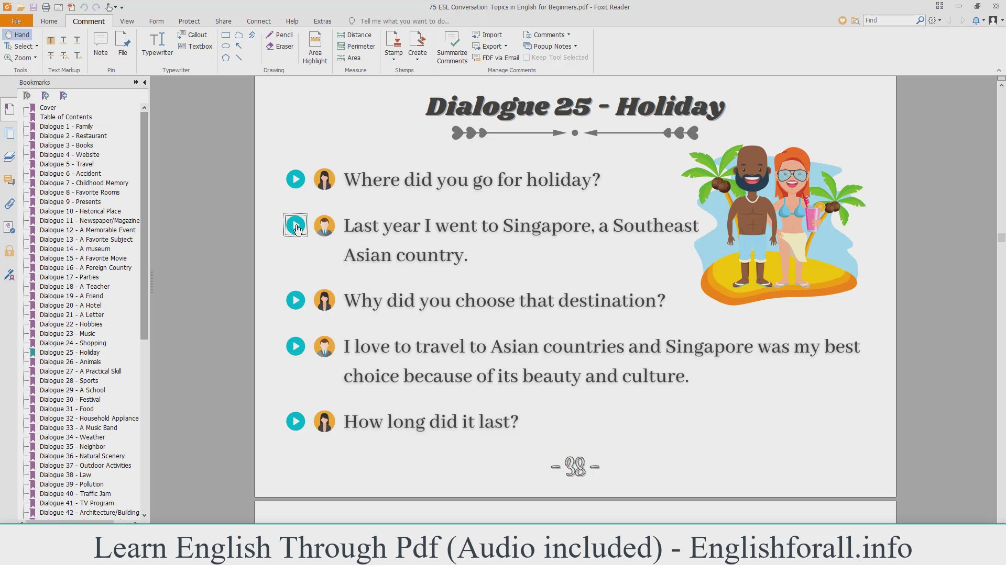The image size is (1006, 565).
Task: Click Summarize Comments button
Action: [452, 48]
